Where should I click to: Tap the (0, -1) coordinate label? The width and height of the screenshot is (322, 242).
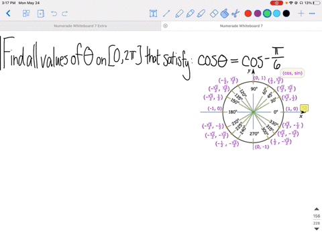(x=262, y=147)
